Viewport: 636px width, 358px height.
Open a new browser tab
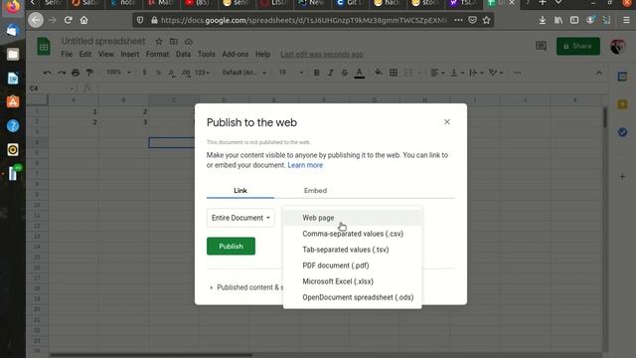[x=543, y=3]
